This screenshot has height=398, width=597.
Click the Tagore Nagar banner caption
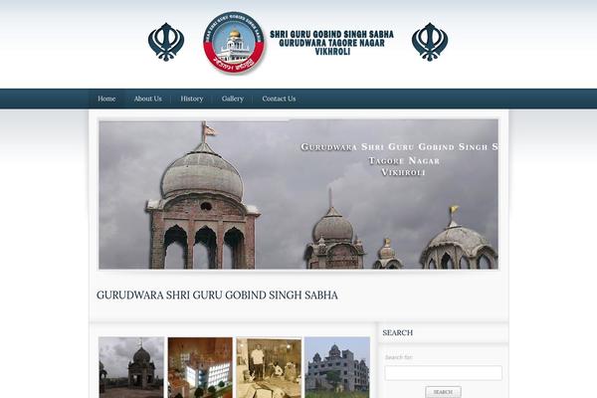(x=404, y=161)
